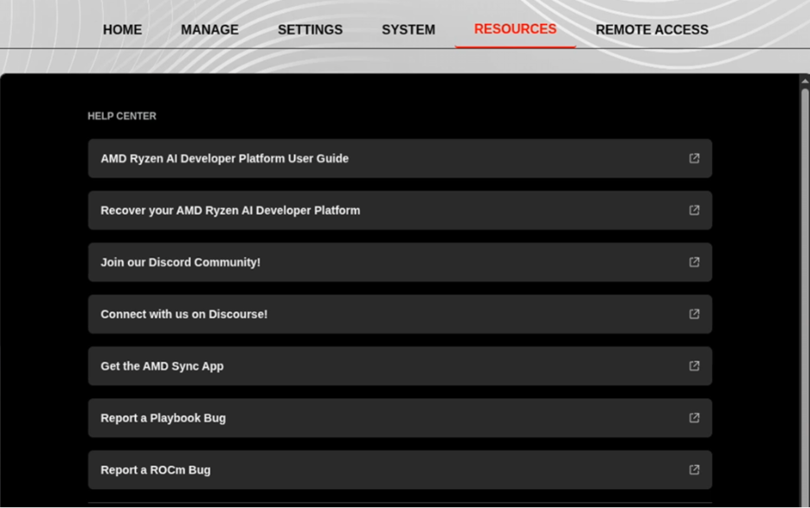Viewport: 810px width, 508px height.
Task: Click Report a ROCm Bug link
Action: tap(400, 470)
